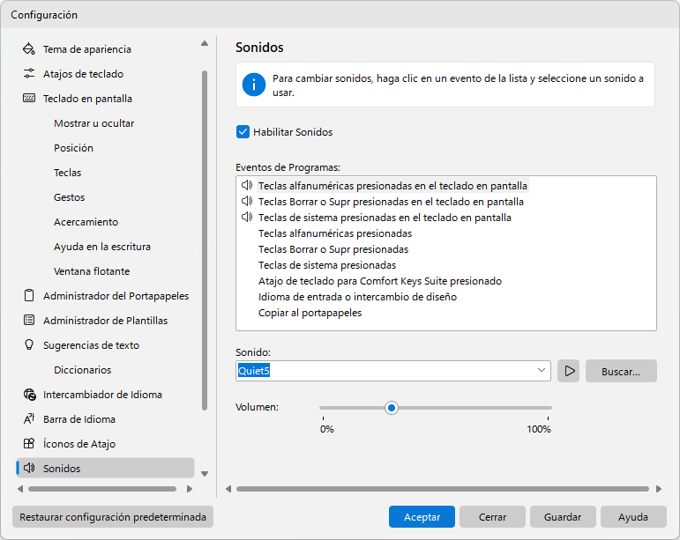Select event Idioma de entrada o intercambio de diseño
The image size is (680, 540).
coord(358,297)
